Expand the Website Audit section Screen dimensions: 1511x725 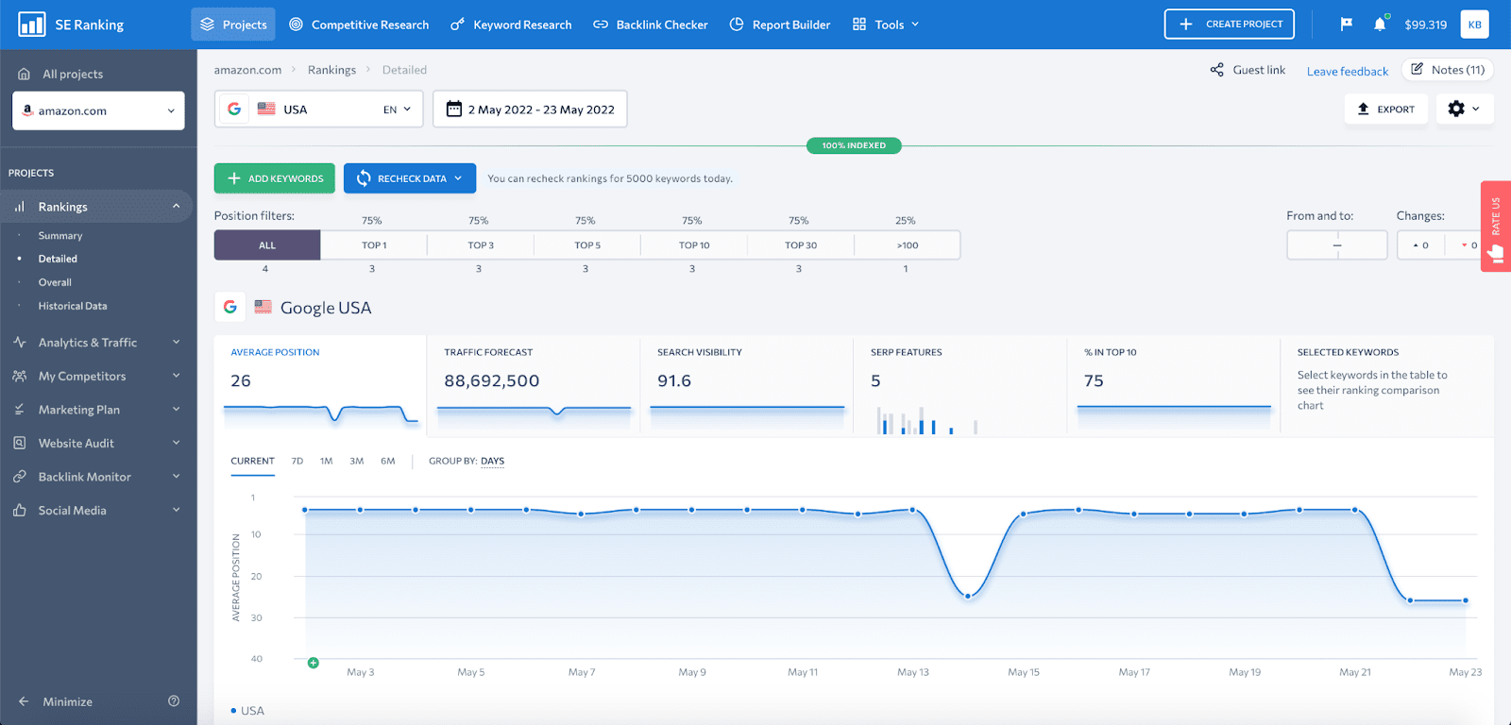[x=176, y=443]
